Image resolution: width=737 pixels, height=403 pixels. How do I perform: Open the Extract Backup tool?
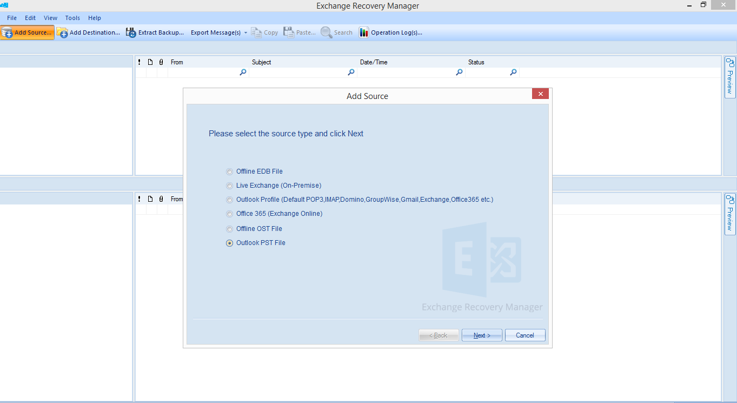click(x=155, y=32)
